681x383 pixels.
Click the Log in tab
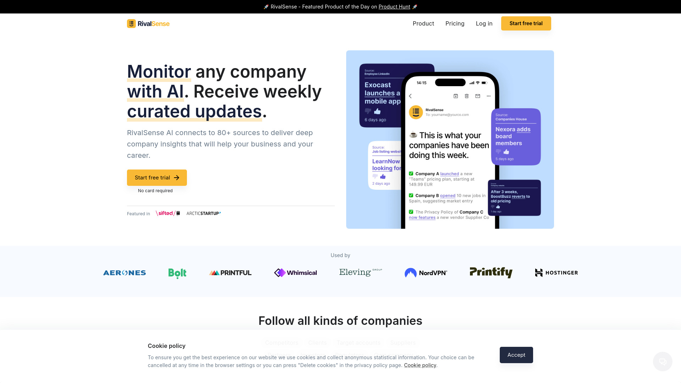click(484, 23)
